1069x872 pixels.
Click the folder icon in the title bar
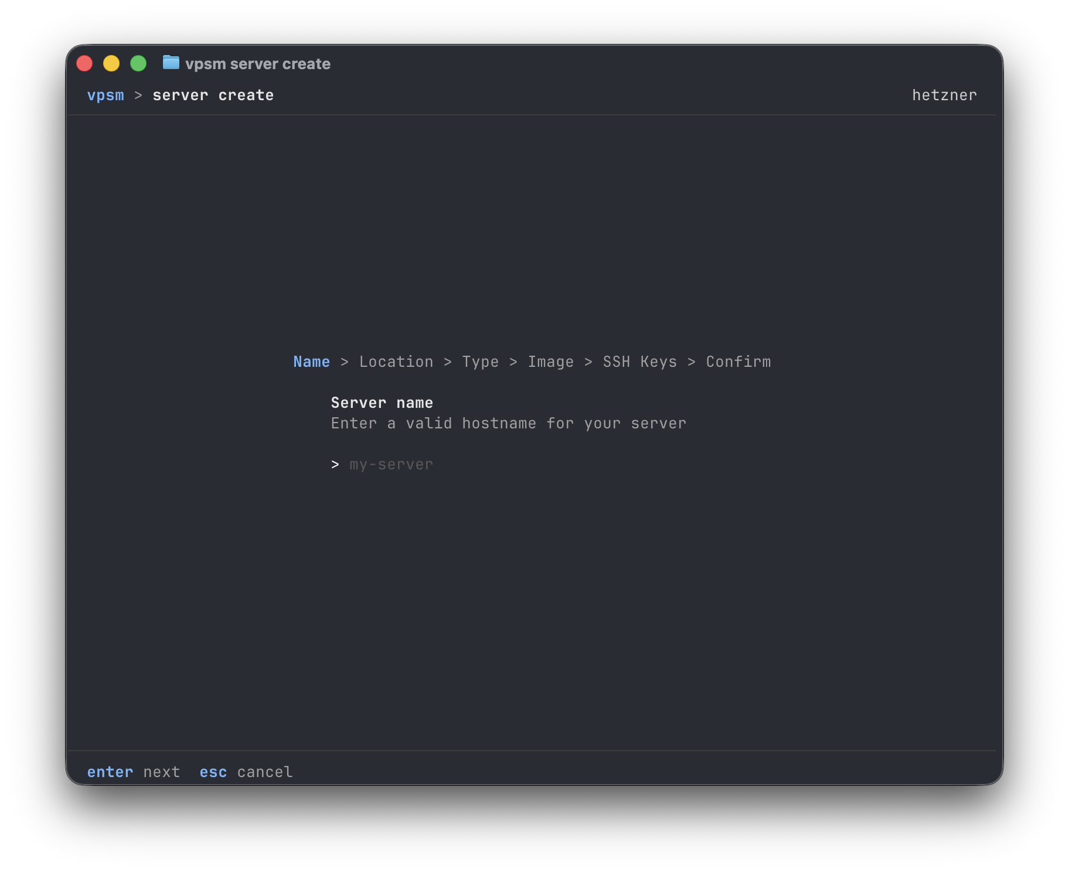(x=171, y=63)
